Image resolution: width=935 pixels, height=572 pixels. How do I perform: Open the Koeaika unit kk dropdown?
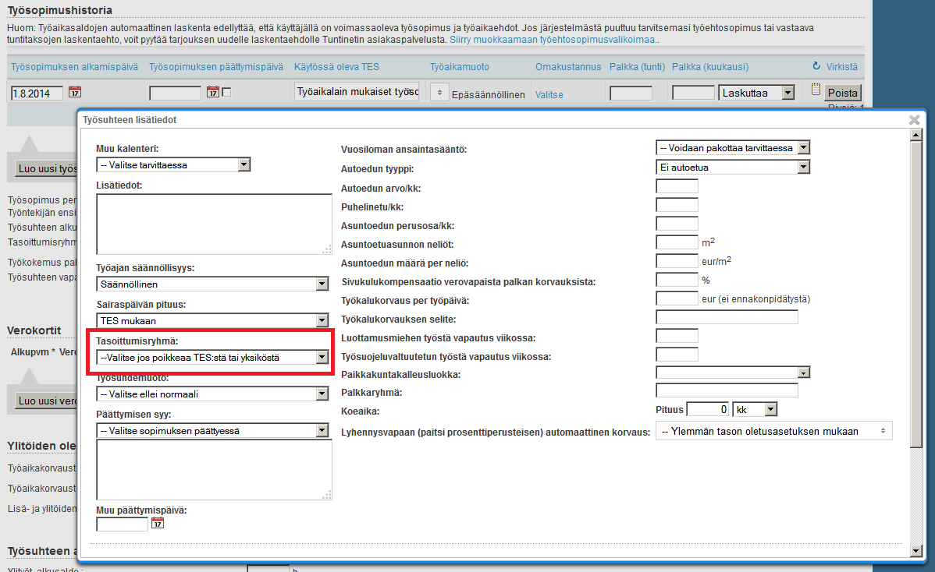click(x=755, y=409)
